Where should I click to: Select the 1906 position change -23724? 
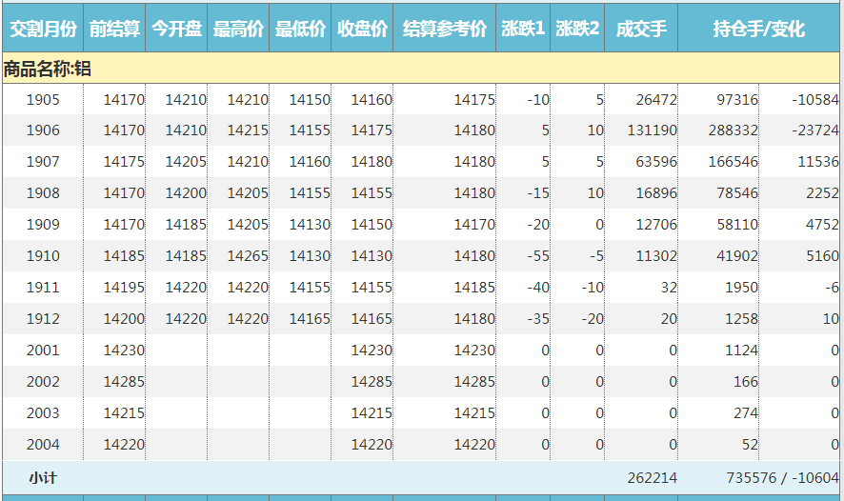pos(806,130)
